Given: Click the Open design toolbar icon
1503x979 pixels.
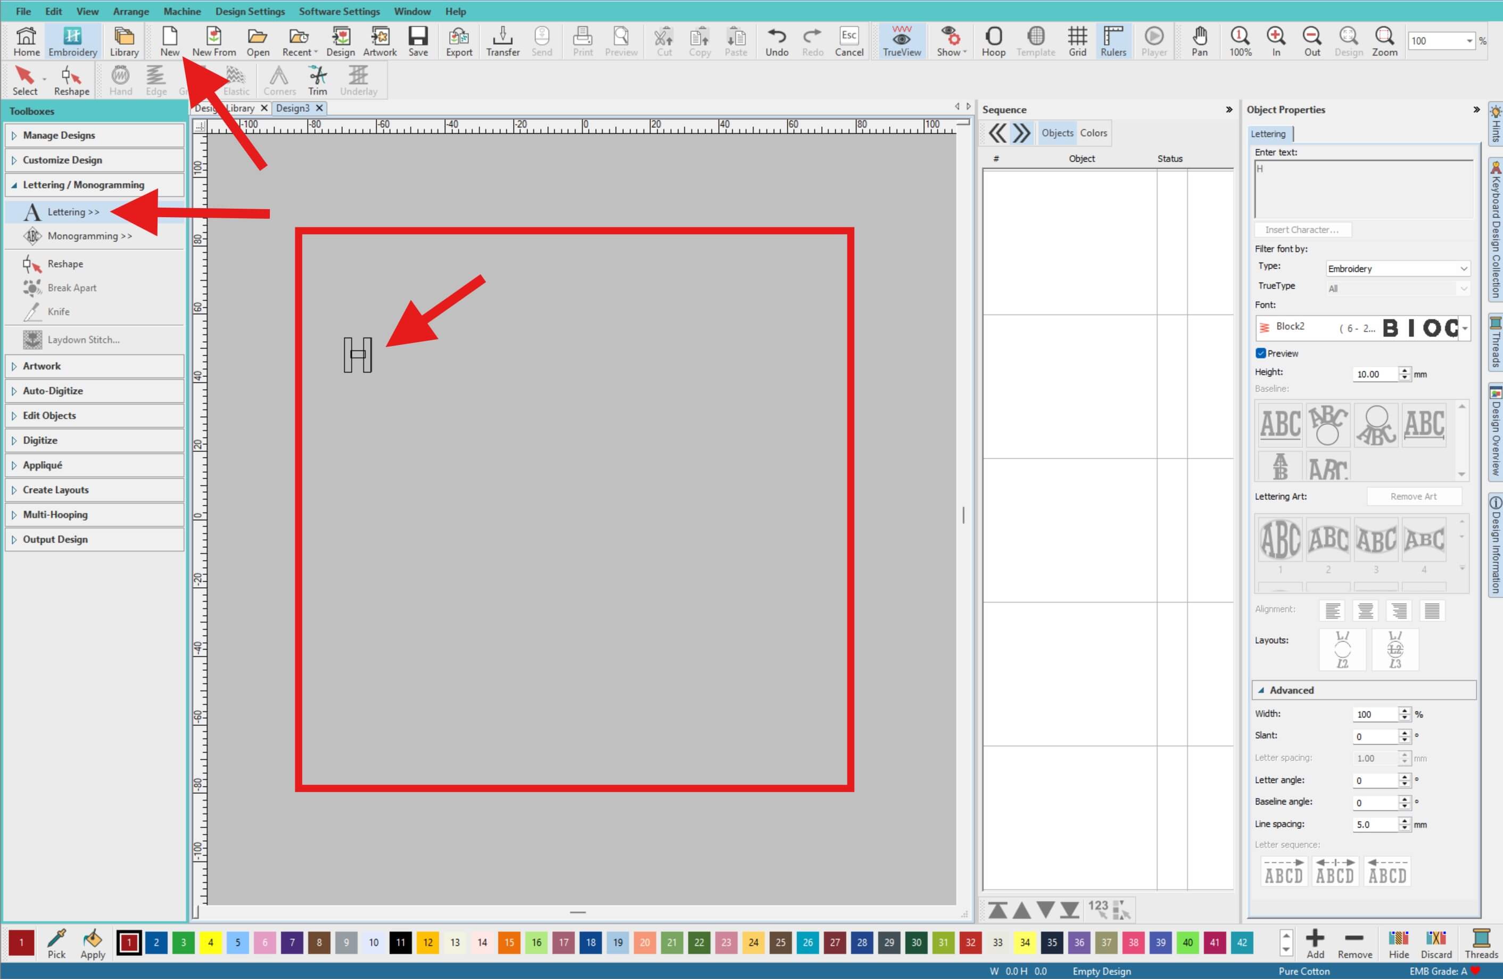Looking at the screenshot, I should click(258, 41).
